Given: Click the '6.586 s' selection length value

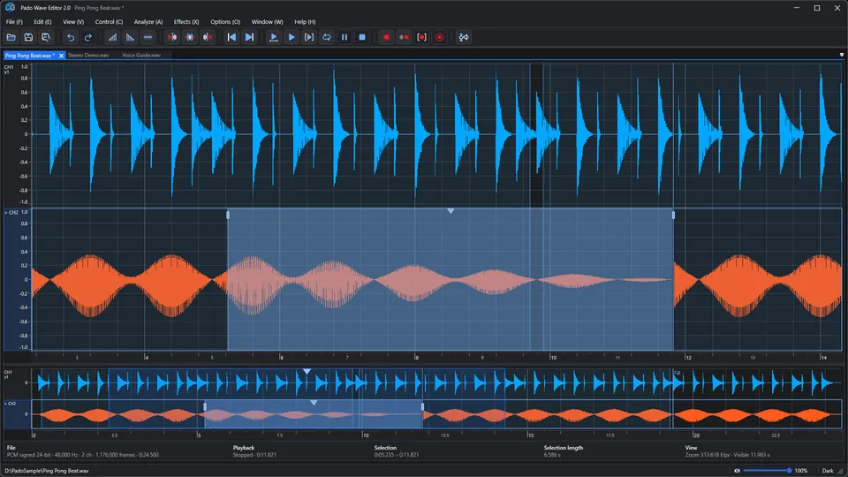Looking at the screenshot, I should tap(551, 455).
